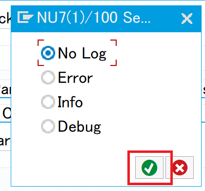Open the dialog system menu icon in title bar
This screenshot has height=191, width=205.
tap(25, 17)
